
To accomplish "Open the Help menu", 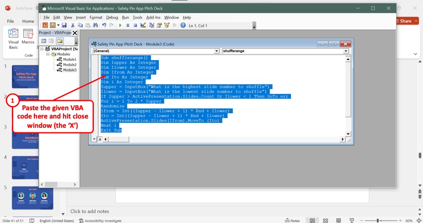I will click(187, 17).
